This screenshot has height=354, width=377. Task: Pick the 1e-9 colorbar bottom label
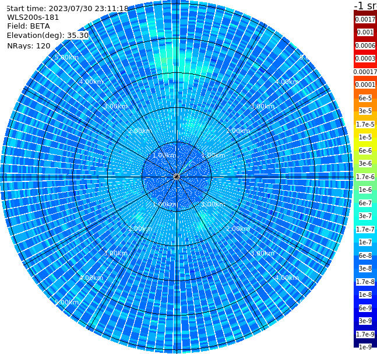pyautogui.click(x=365, y=347)
